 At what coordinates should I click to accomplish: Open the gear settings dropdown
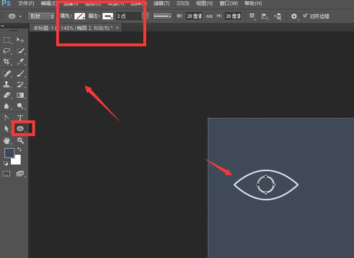tap(294, 16)
